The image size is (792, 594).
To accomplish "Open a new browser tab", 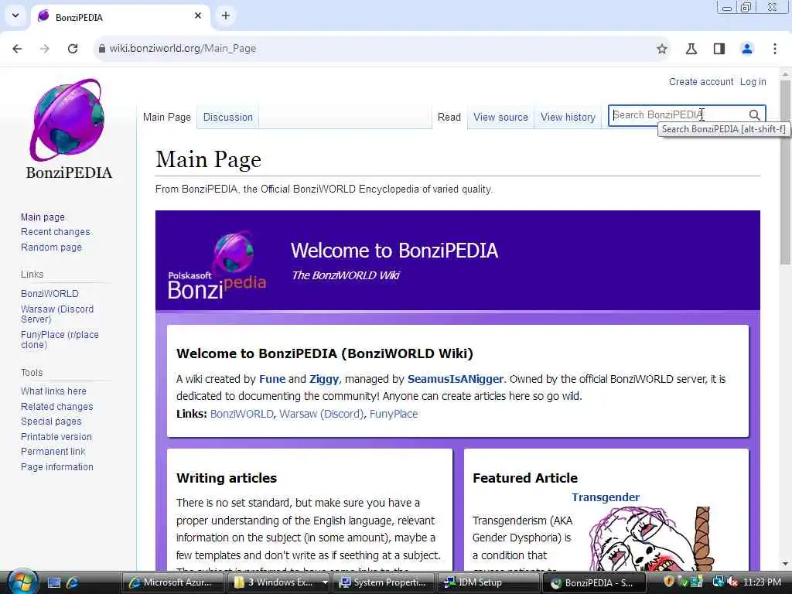I will click(226, 15).
